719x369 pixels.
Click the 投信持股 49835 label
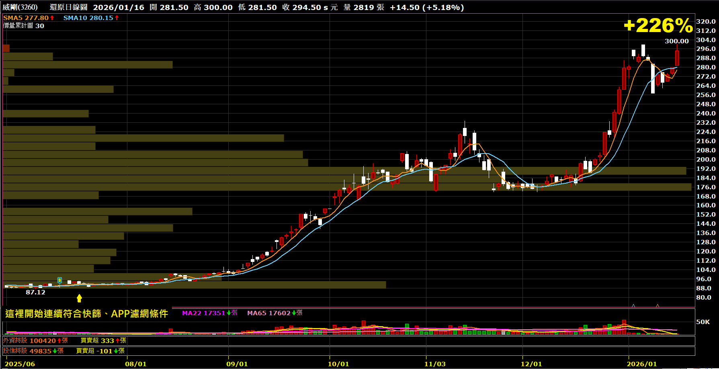click(x=33, y=351)
